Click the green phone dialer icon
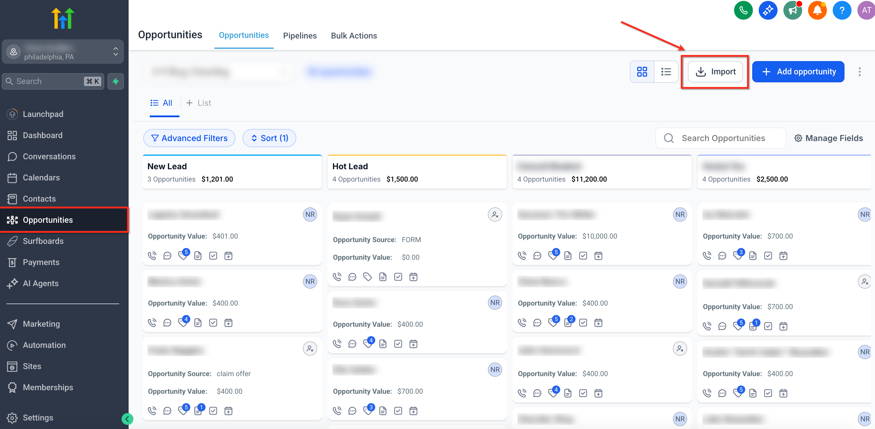This screenshot has height=429, width=875. tap(743, 10)
